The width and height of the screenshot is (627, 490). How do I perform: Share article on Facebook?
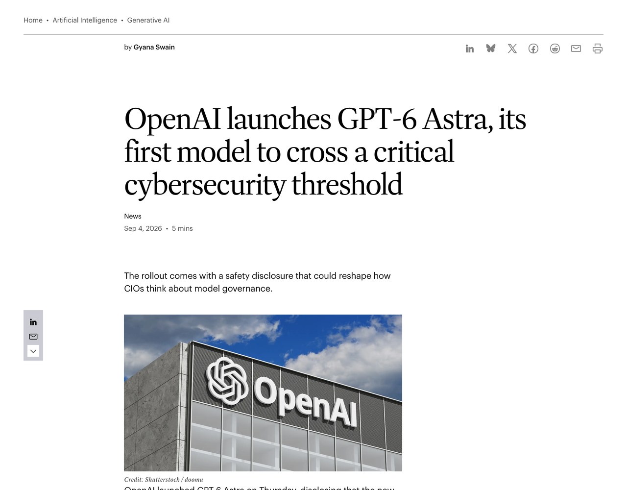pos(533,49)
